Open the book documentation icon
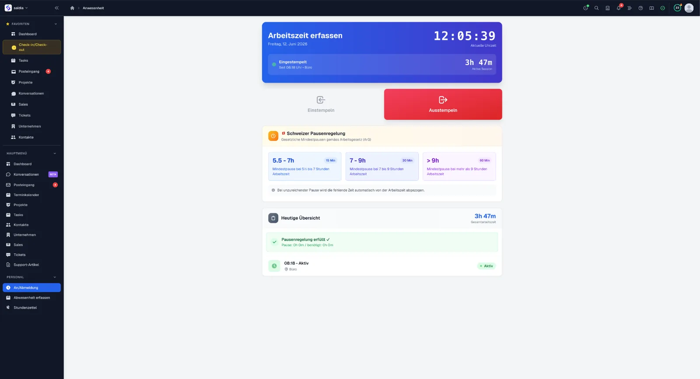The width and height of the screenshot is (700, 379). click(651, 8)
